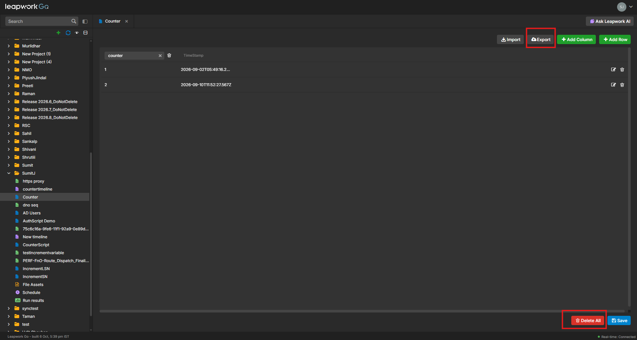Click Add Row button
Image resolution: width=637 pixels, height=340 pixels.
615,39
